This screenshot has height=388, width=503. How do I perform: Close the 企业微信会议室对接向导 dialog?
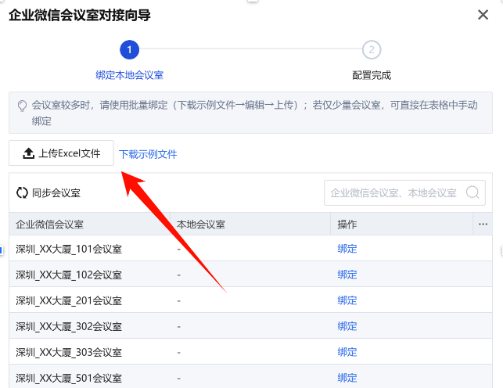pos(483,15)
